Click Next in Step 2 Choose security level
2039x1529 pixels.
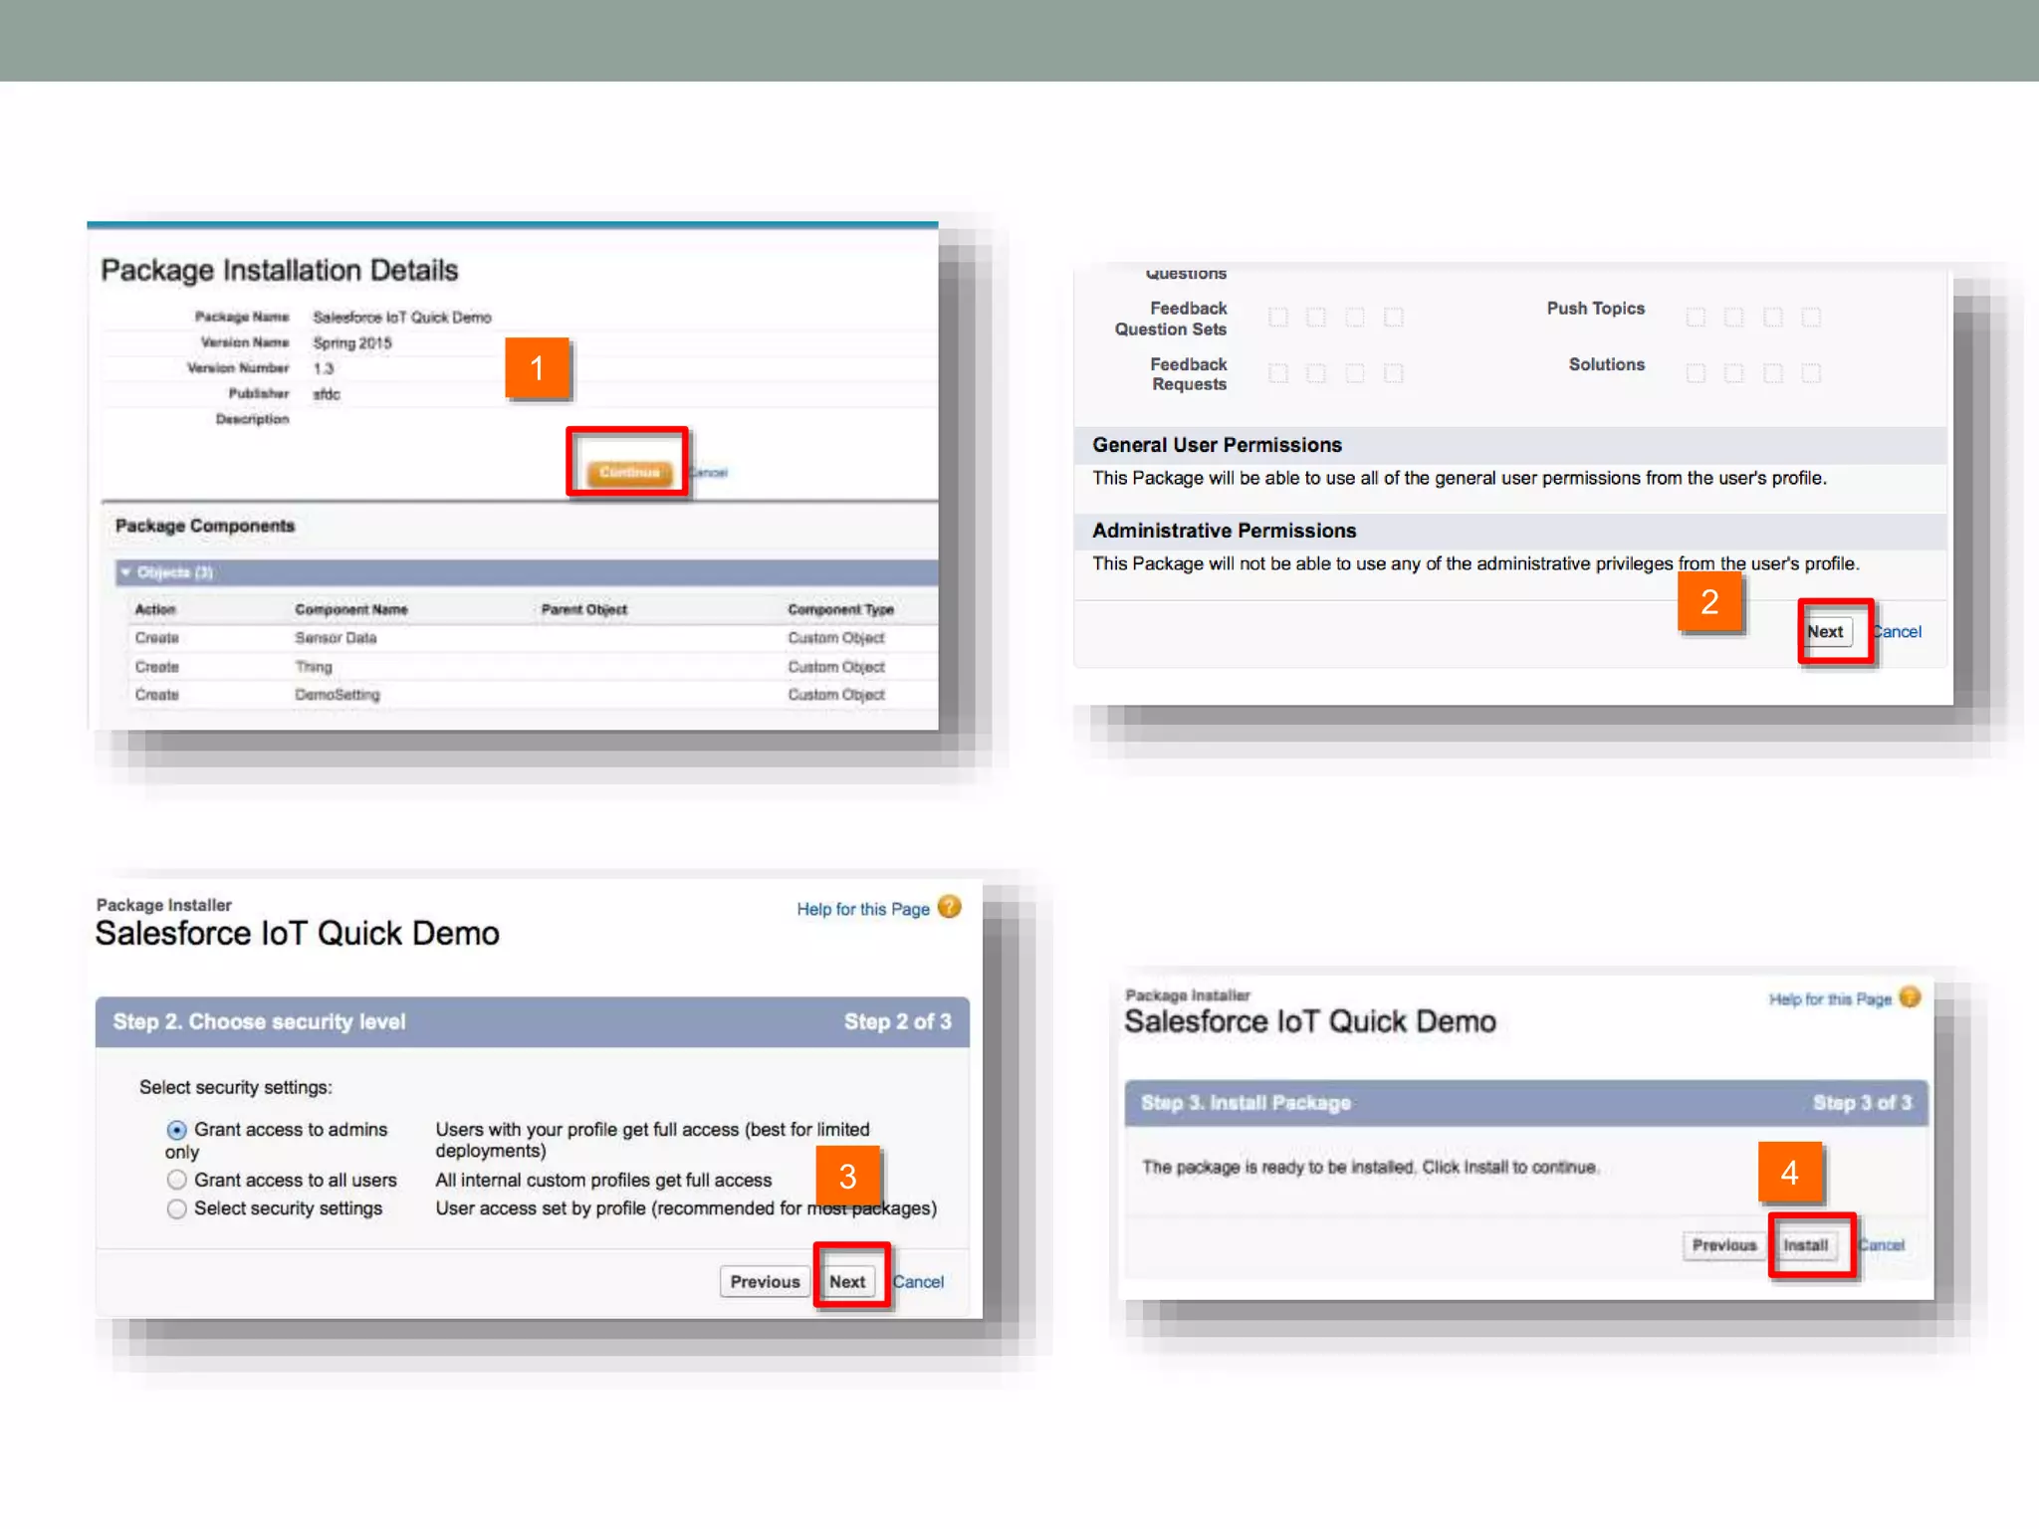point(847,1282)
